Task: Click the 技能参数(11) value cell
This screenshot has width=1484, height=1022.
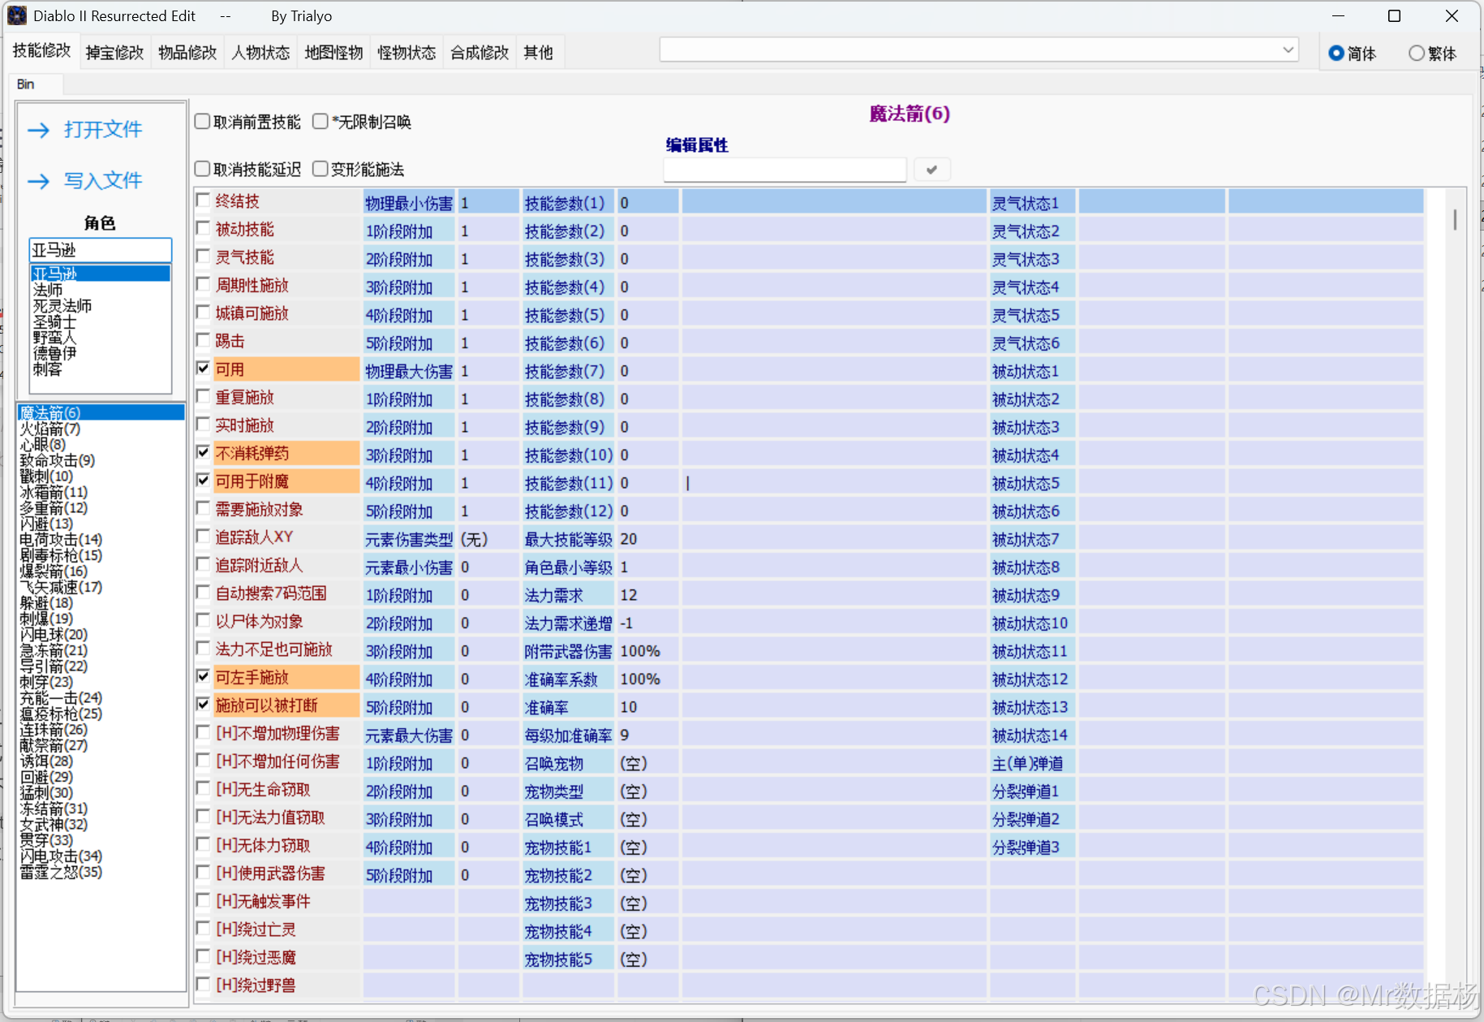Action: click(647, 483)
